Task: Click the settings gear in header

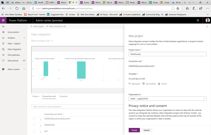Action: (198, 20)
